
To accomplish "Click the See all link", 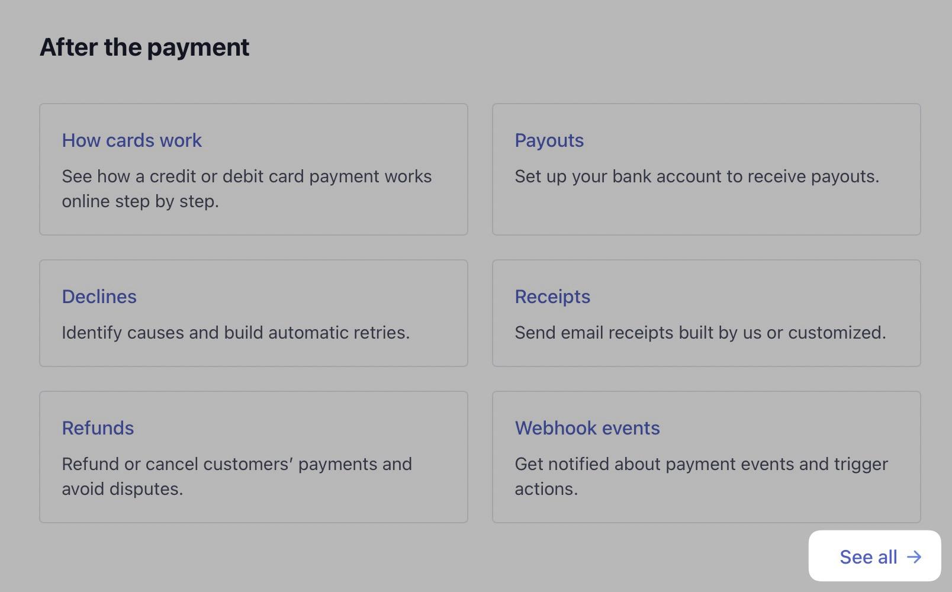I will 868,556.
